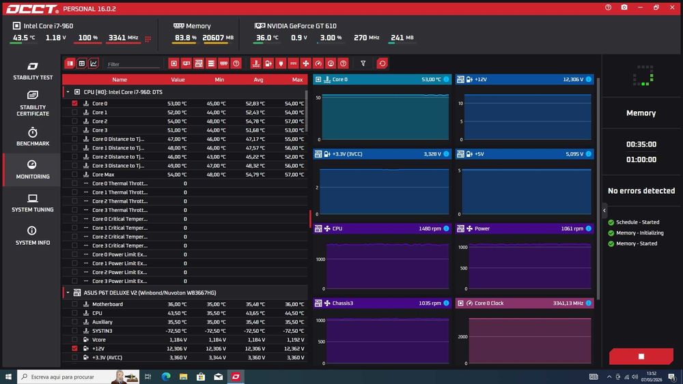Open the Stability Certificate section
Image resolution: width=683 pixels, height=384 pixels.
32,104
